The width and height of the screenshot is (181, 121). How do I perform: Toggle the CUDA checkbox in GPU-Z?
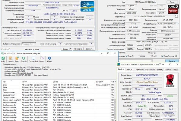139,56
